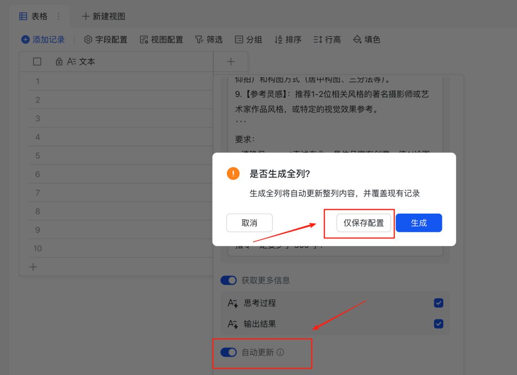The height and width of the screenshot is (375, 517).
Task: Enable the 获取更多信息 switch
Action: click(229, 280)
